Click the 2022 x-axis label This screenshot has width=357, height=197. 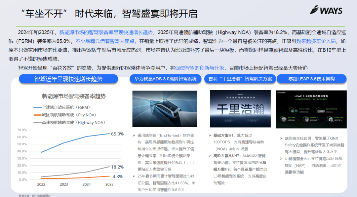(41, 184)
